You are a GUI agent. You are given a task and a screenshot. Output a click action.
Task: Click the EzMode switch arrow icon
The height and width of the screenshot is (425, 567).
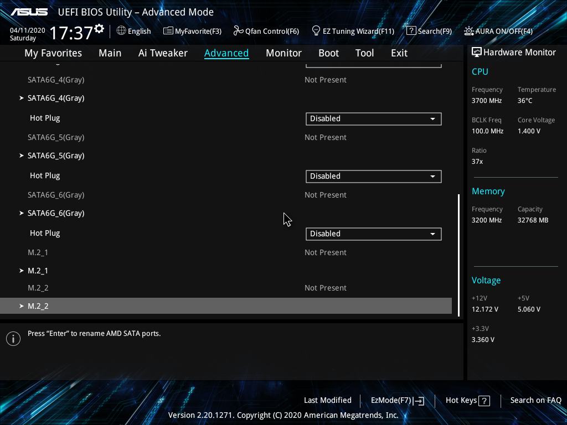pyautogui.click(x=419, y=401)
